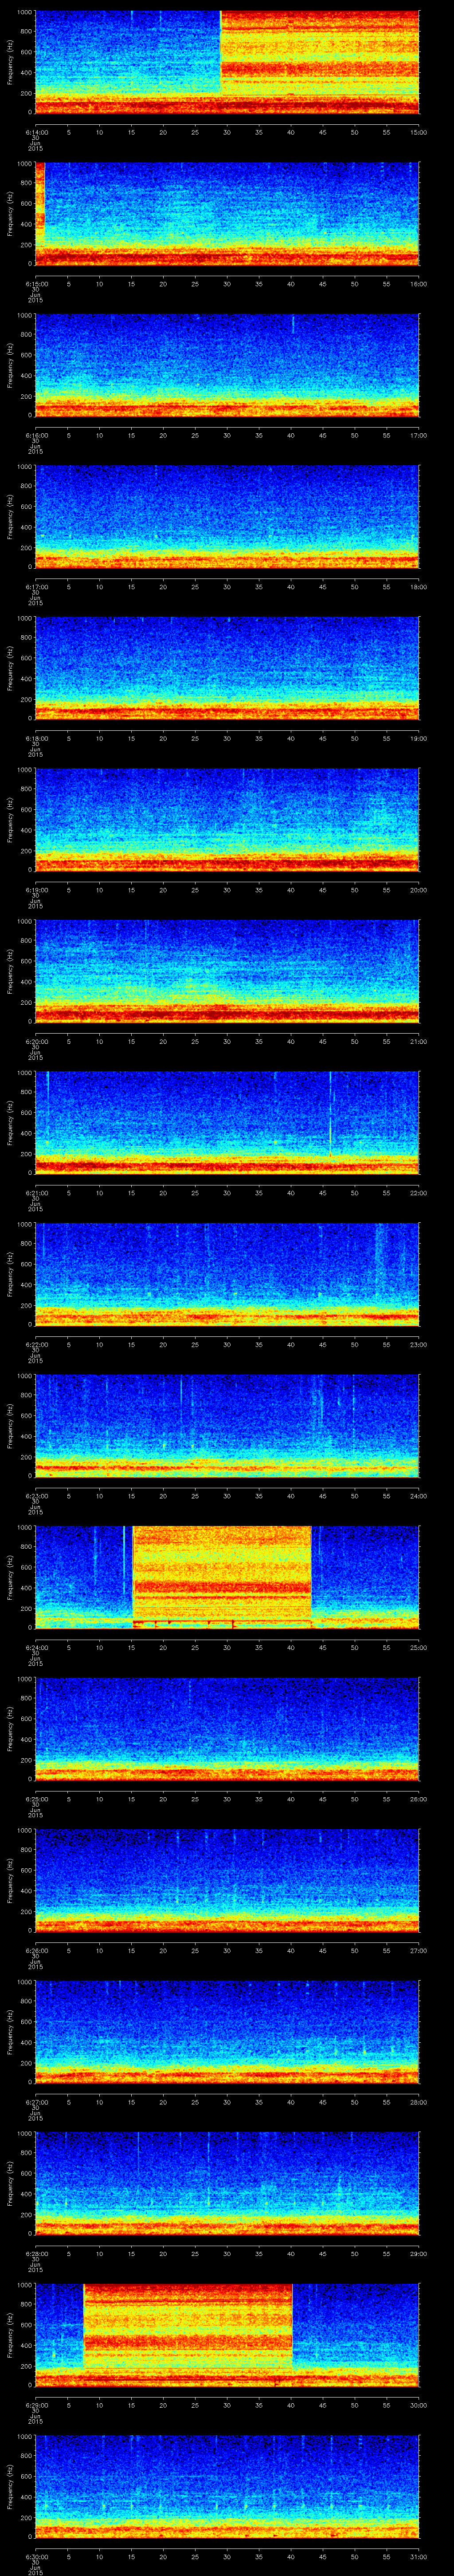Click the Frequency (Hz) axis label of the 6:14:00 plot

click(10, 62)
